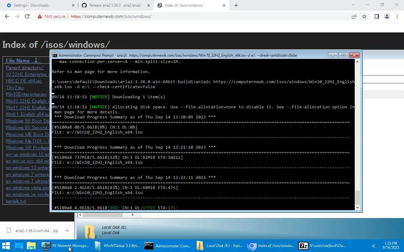
Task: Click the Win11 22H2 English link
Action: 27,108
